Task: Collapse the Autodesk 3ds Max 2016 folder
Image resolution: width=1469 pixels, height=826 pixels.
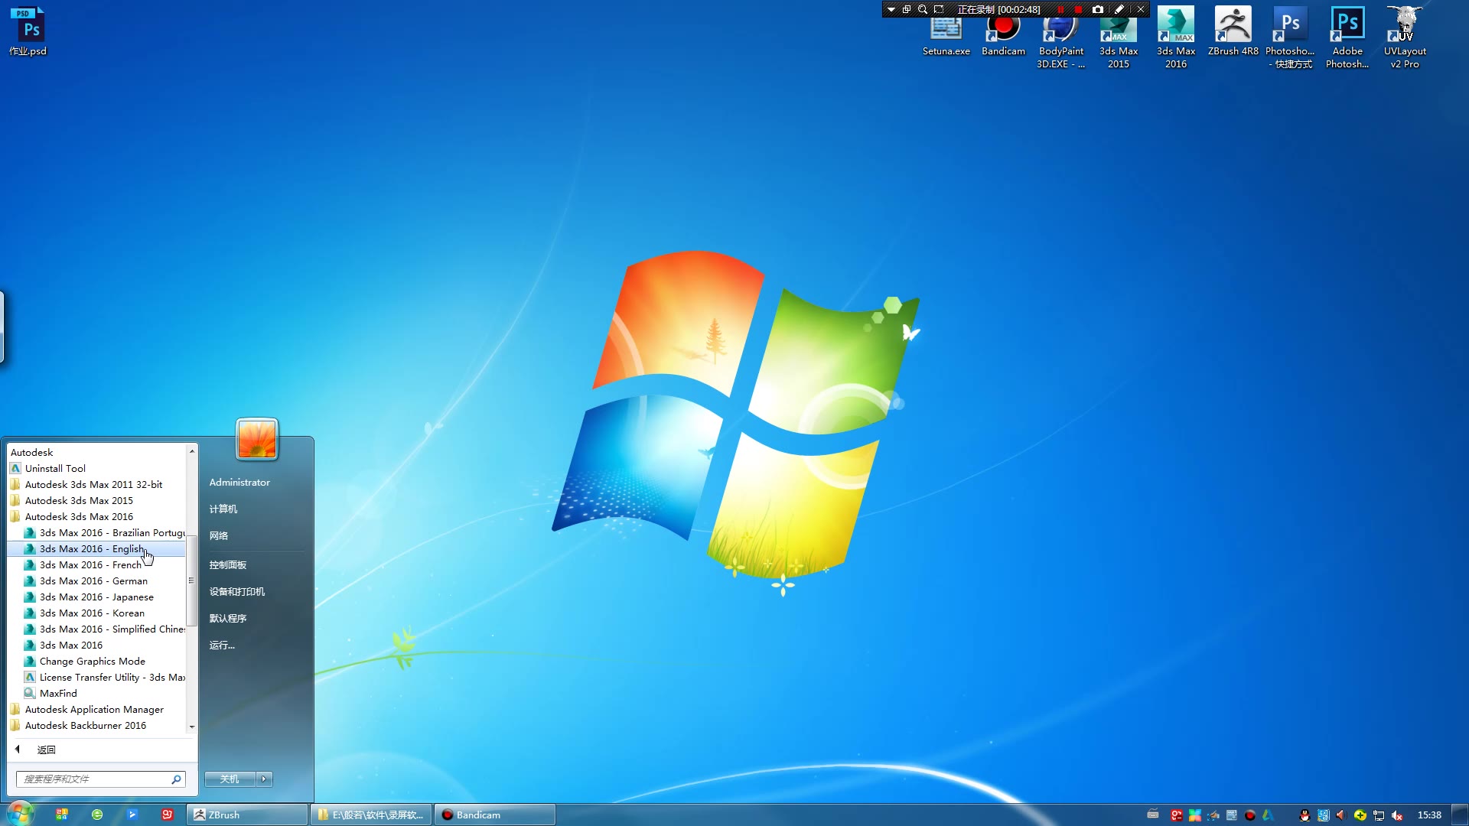Action: click(x=96, y=516)
